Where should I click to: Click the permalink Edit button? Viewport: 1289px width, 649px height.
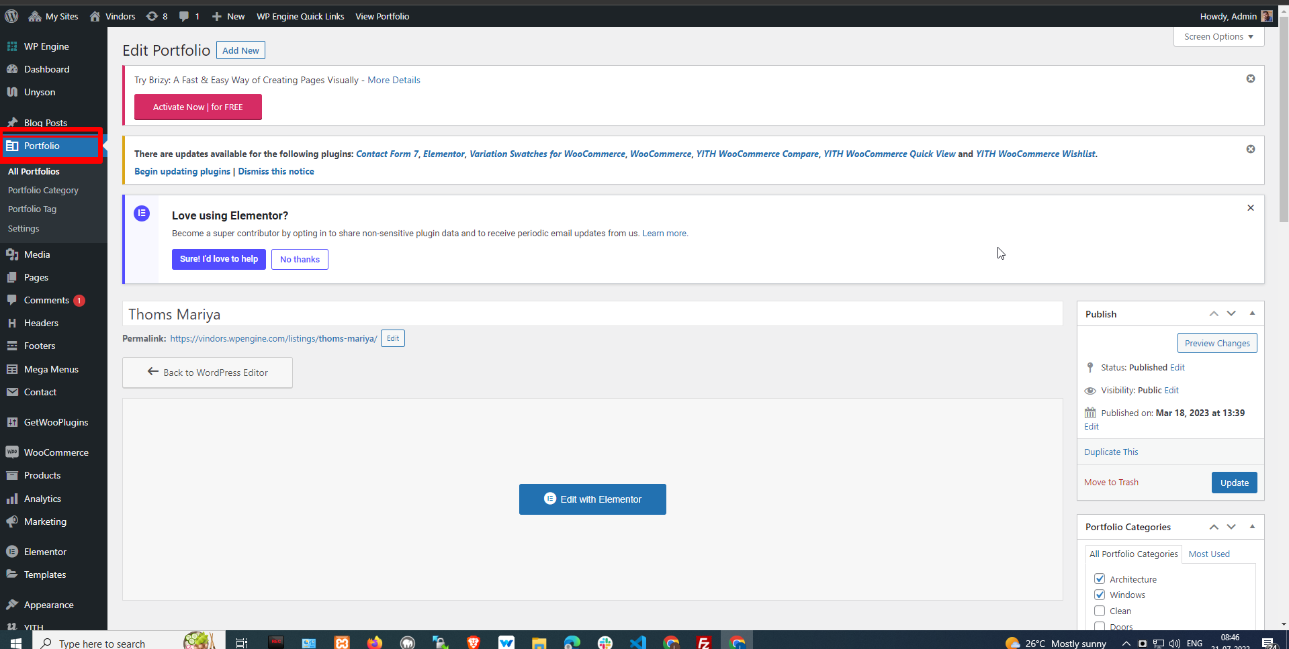point(393,338)
